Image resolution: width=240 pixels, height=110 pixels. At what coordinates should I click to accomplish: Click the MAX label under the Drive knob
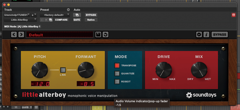[x=172, y=79]
